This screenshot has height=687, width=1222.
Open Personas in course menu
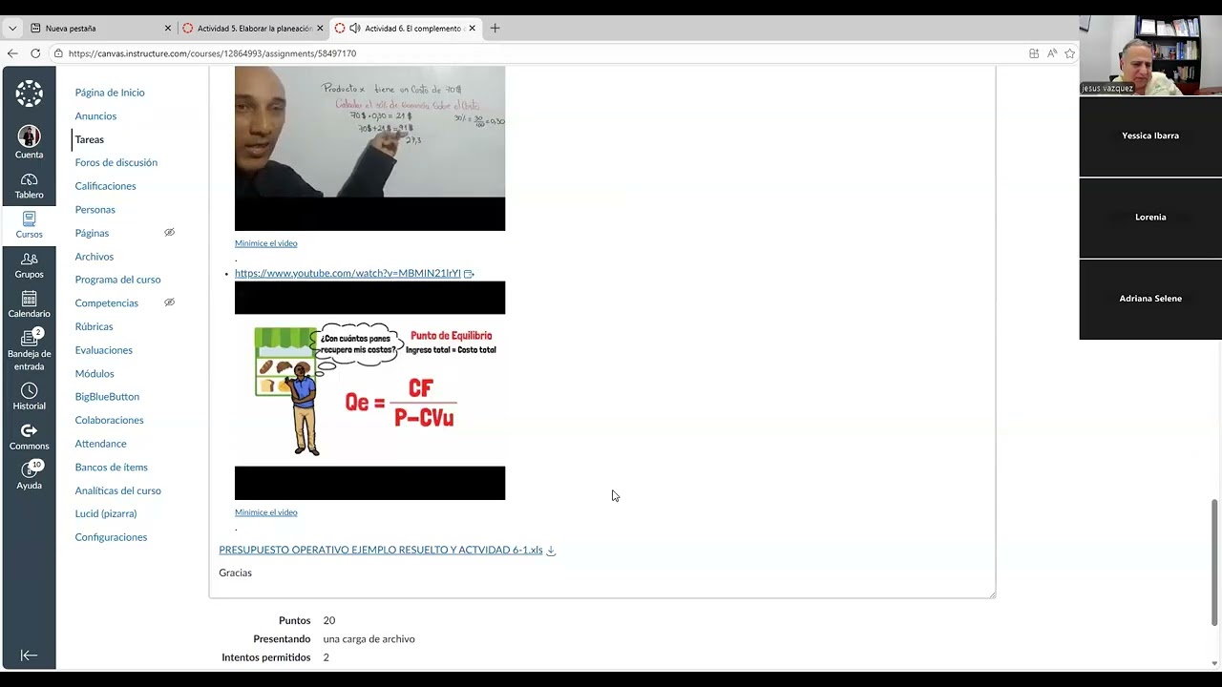[x=95, y=210]
